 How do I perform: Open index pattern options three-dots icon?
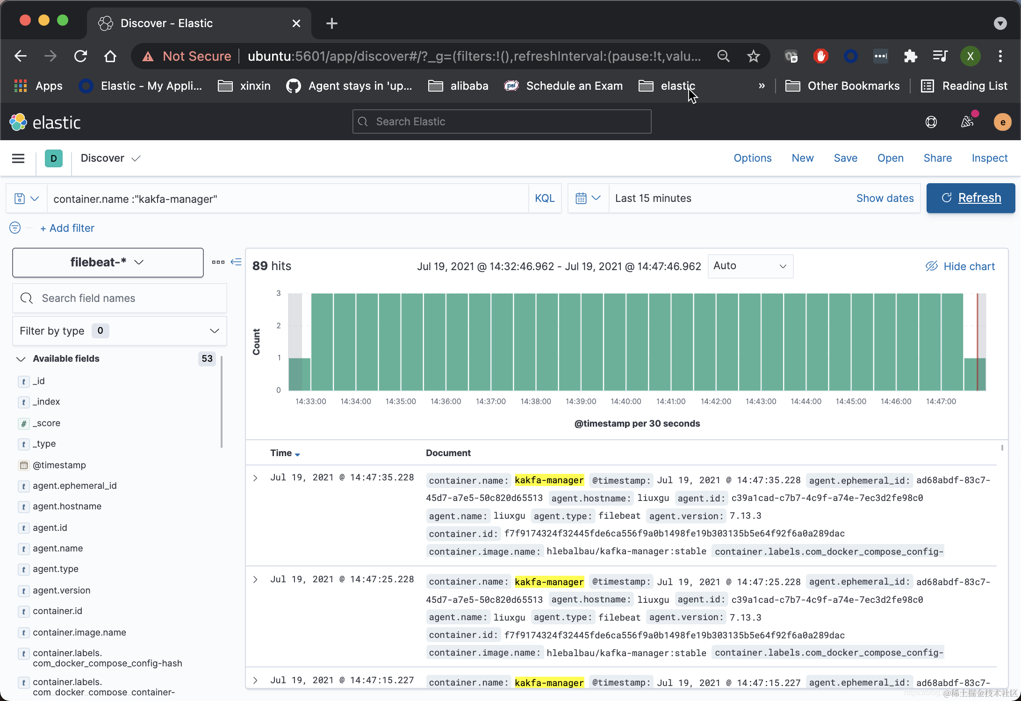[218, 262]
